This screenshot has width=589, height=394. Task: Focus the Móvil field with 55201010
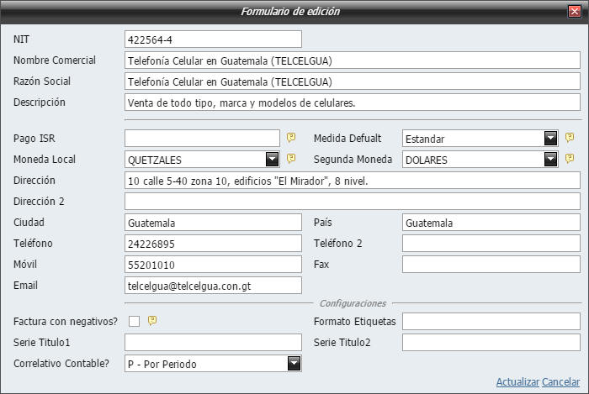[213, 265]
